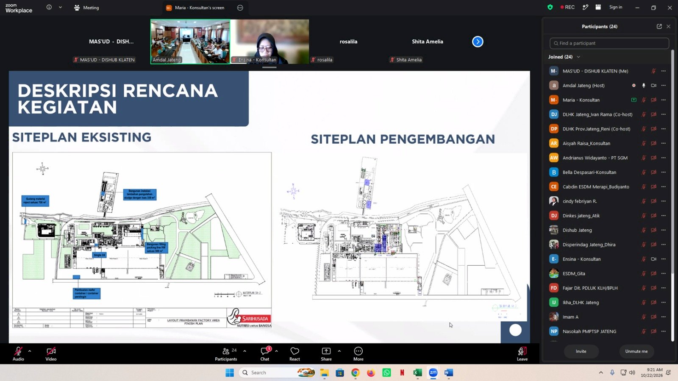Click muted mic icon for MAS'UD - DISHUB KLATEN (Me)
678x381 pixels.
coord(654,71)
